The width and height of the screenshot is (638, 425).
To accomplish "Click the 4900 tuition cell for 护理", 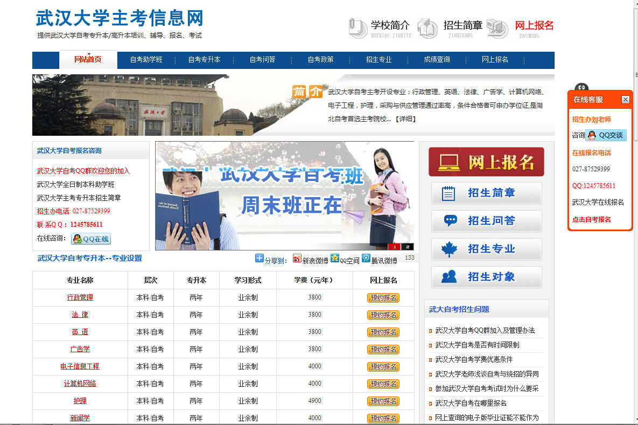I will coord(314,401).
